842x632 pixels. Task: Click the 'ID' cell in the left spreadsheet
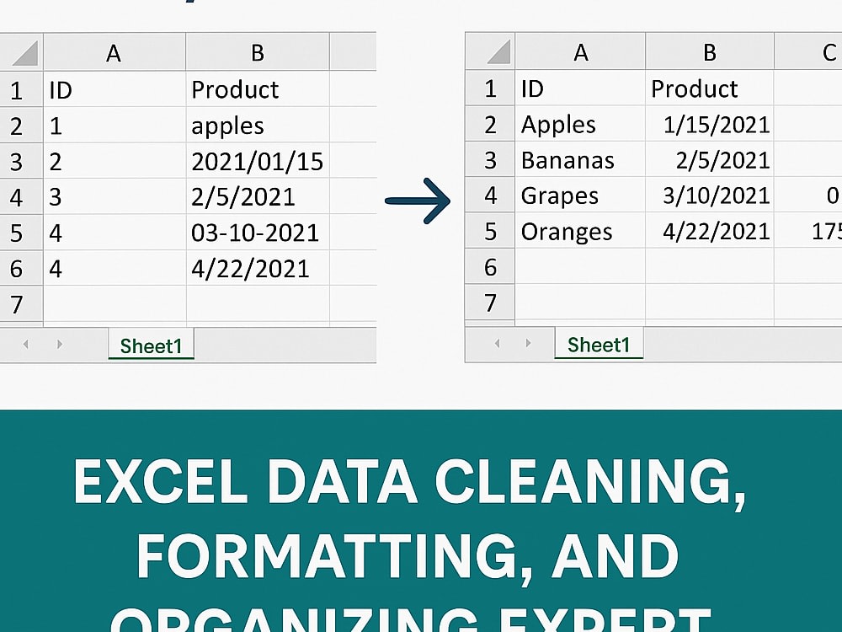(114, 89)
